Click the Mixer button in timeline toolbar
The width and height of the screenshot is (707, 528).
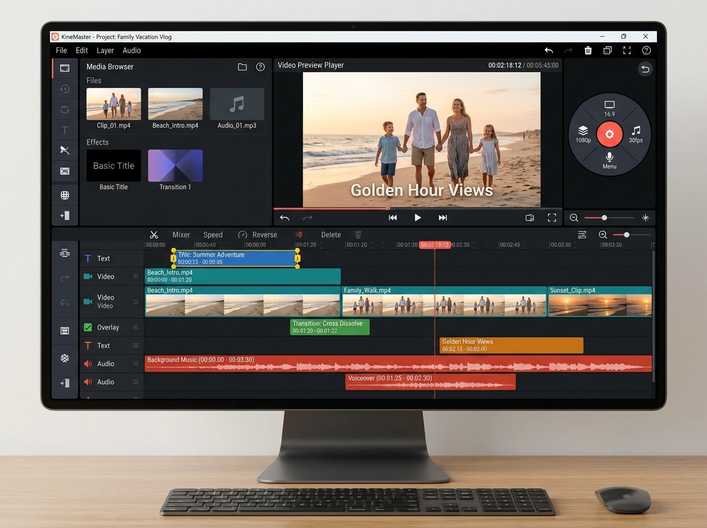pos(181,235)
